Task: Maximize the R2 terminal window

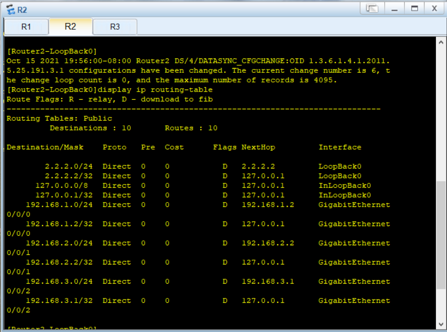Action: [x=414, y=9]
